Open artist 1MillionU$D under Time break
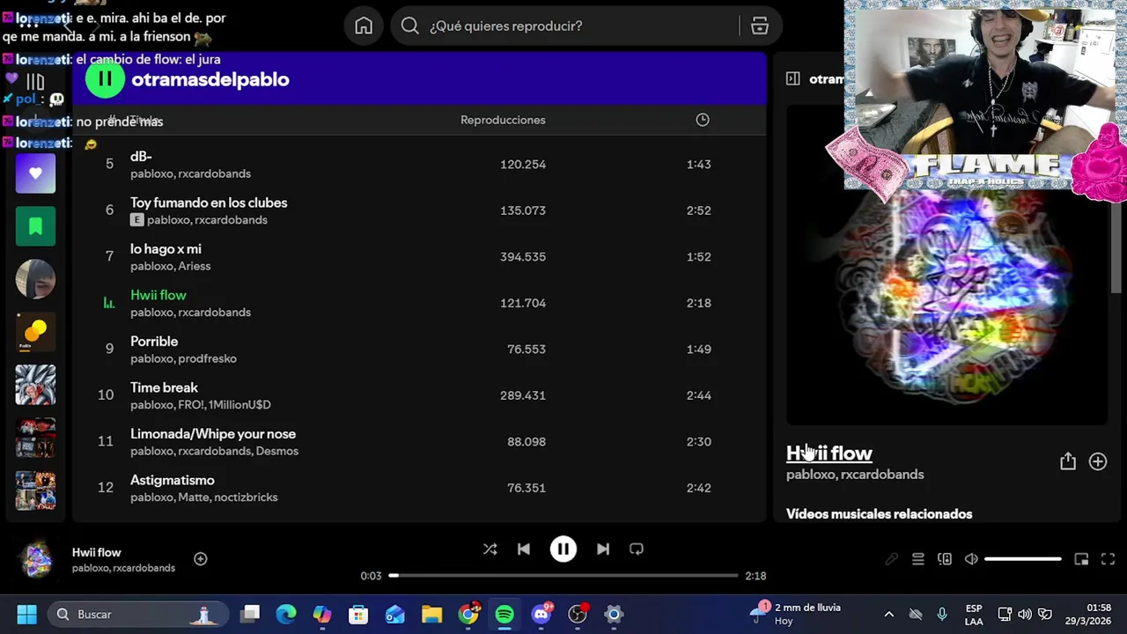This screenshot has width=1127, height=634. click(239, 405)
